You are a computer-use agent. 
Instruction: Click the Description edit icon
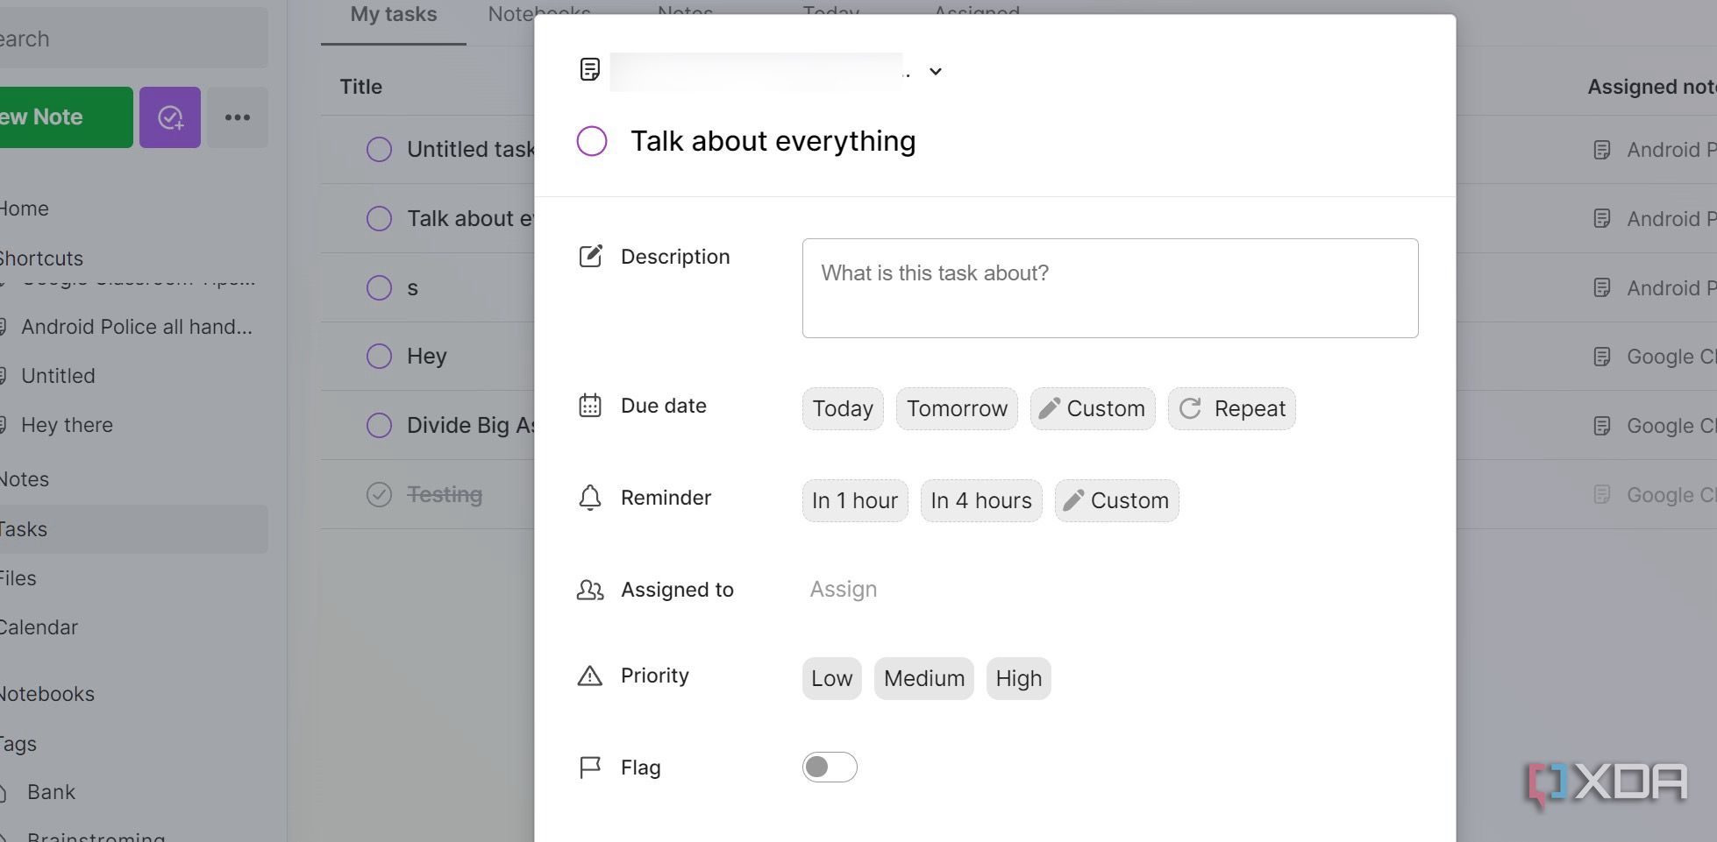click(x=590, y=256)
